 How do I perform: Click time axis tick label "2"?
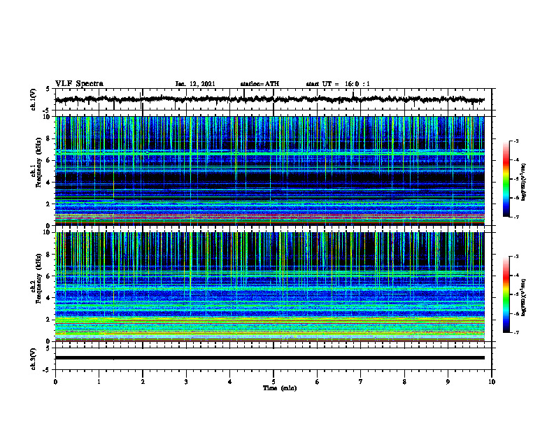pyautogui.click(x=143, y=382)
